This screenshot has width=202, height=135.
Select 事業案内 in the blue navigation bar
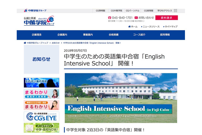tap(88, 35)
